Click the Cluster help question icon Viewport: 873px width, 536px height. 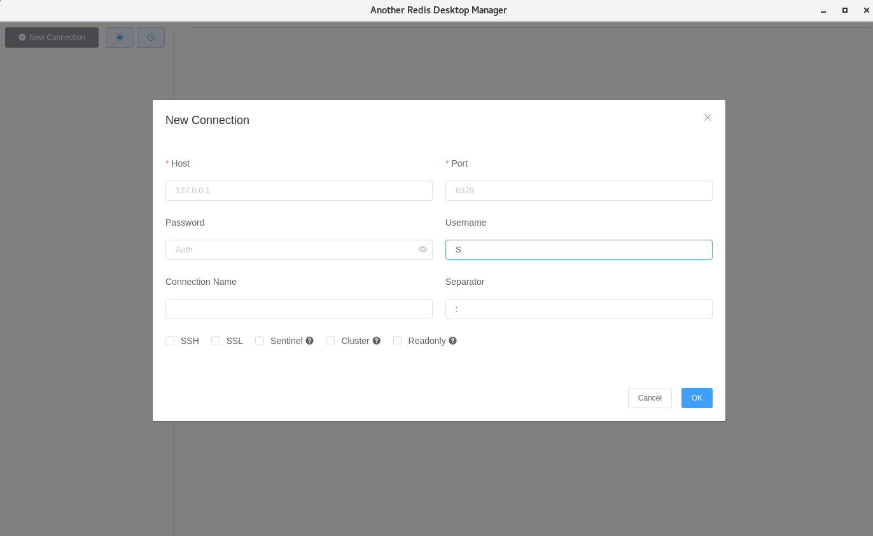pos(377,341)
